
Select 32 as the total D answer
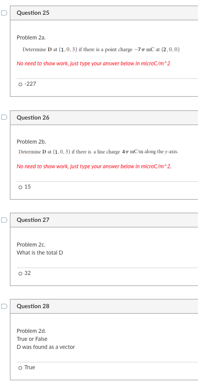point(20,273)
